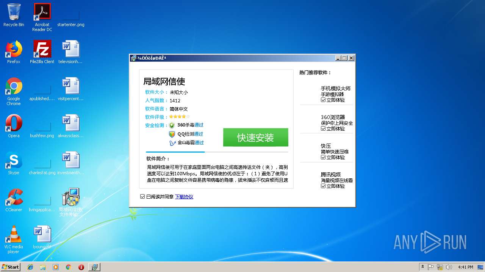Click 通过 link next to QQ检测
This screenshot has width=485, height=272.
coord(199,134)
